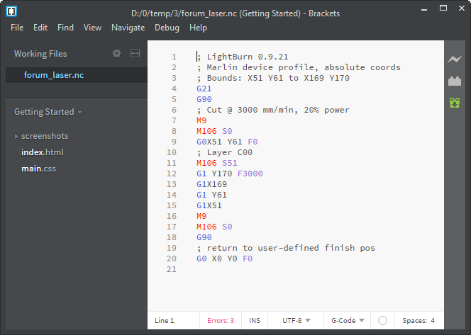471x335 pixels.
Task: Click G1 Y170 F3000 line
Action: tap(230, 174)
